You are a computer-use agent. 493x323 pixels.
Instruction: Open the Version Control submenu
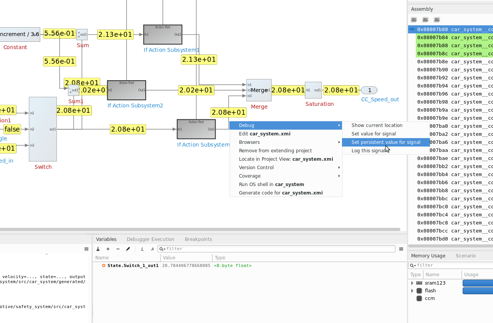[286, 168]
